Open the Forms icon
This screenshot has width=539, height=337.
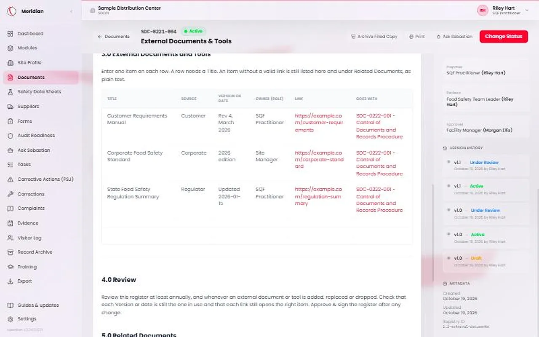[x=11, y=121]
